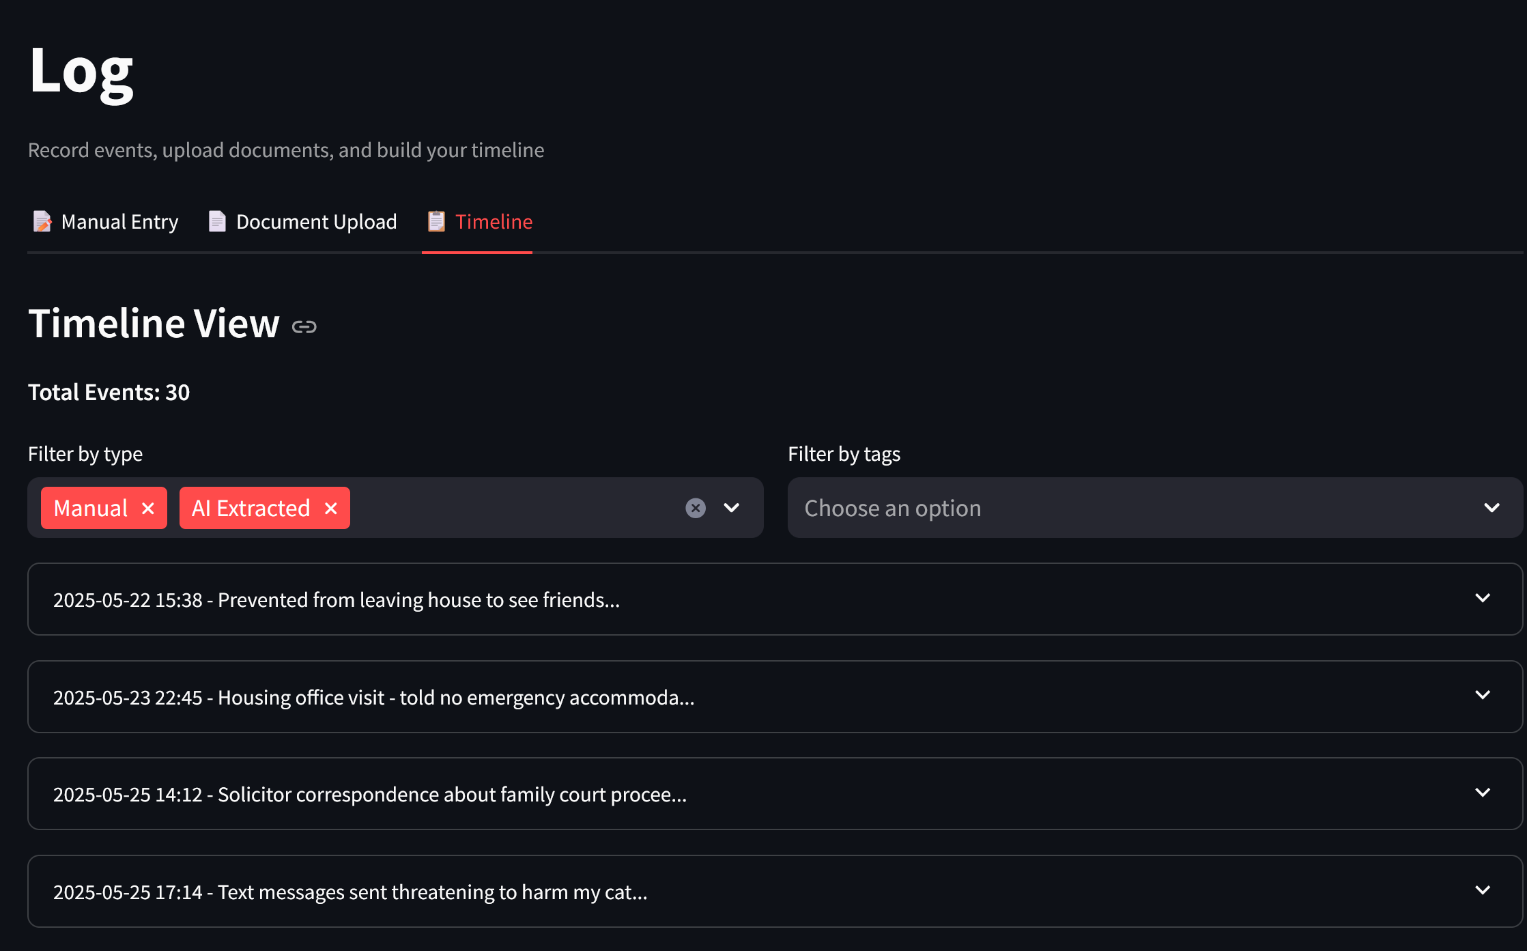Remove the Manual filter tag
Image resolution: width=1527 pixels, height=951 pixels.
(147, 508)
